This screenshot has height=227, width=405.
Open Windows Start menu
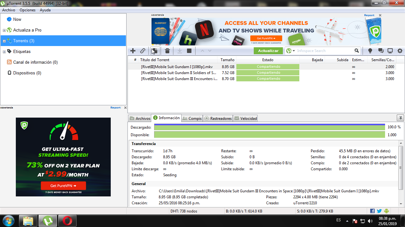click(x=9, y=221)
